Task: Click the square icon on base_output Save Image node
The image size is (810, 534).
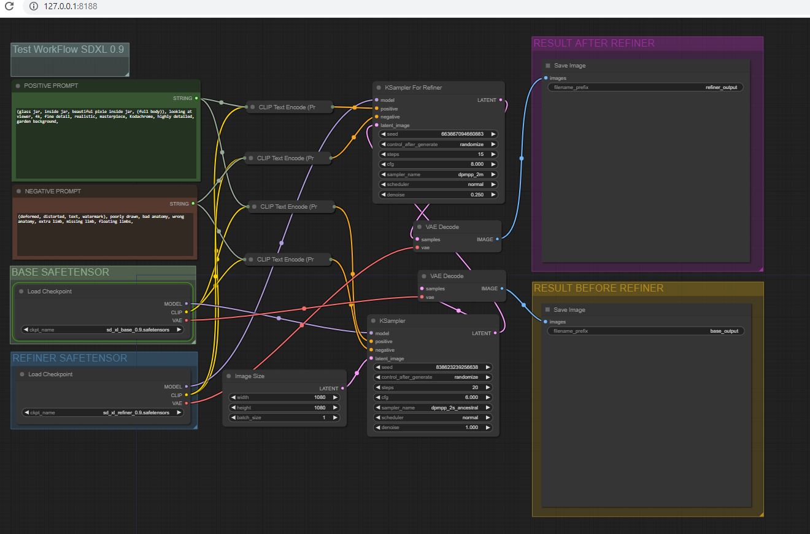Action: 547,310
